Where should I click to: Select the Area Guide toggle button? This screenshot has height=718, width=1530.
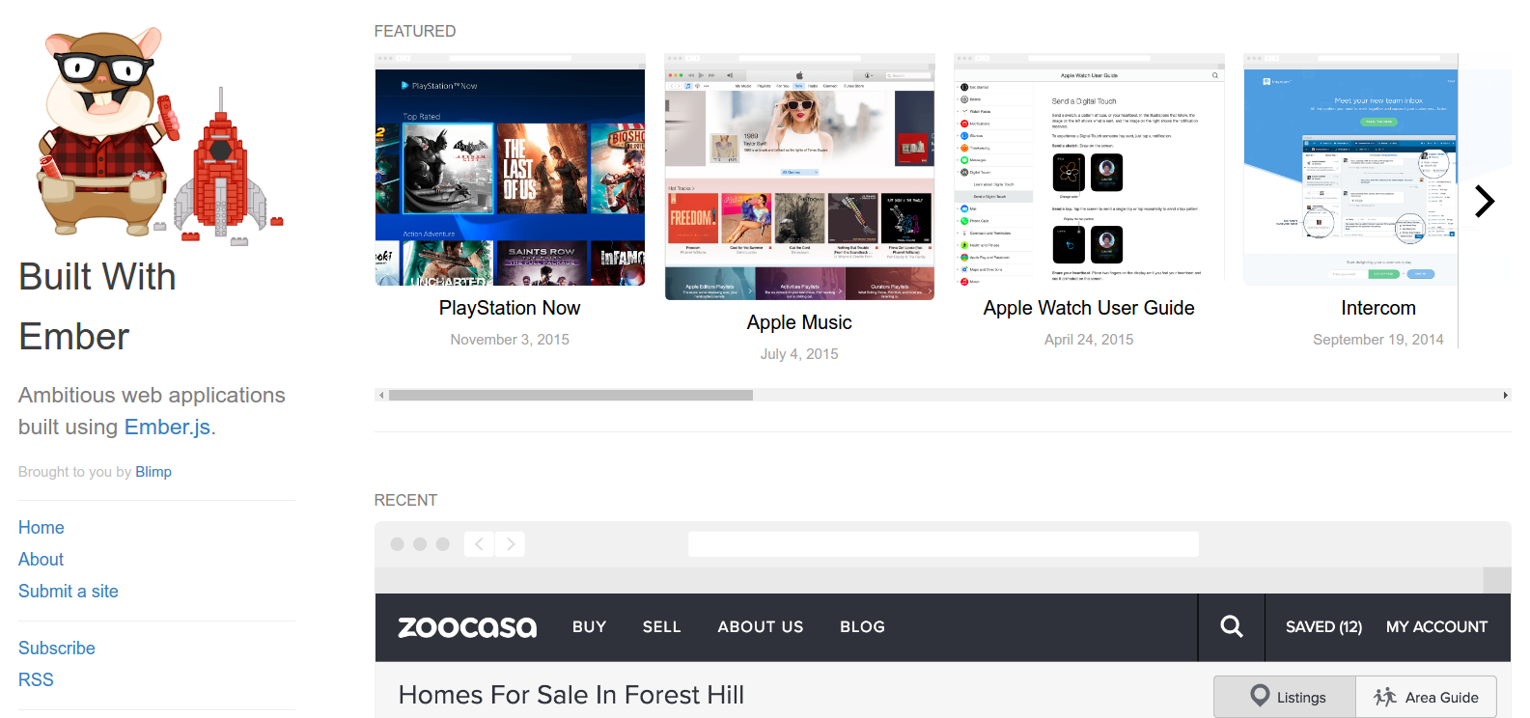(1427, 697)
